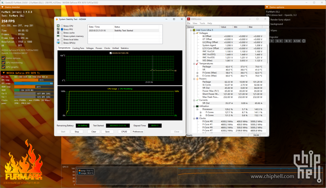Enable the Stress GPU(s) checkbox
Viewport: 326px width, 188px height.
[62, 43]
